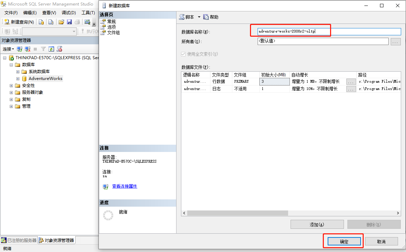Click the 确定 OK button
The image size is (406, 252).
point(344,241)
